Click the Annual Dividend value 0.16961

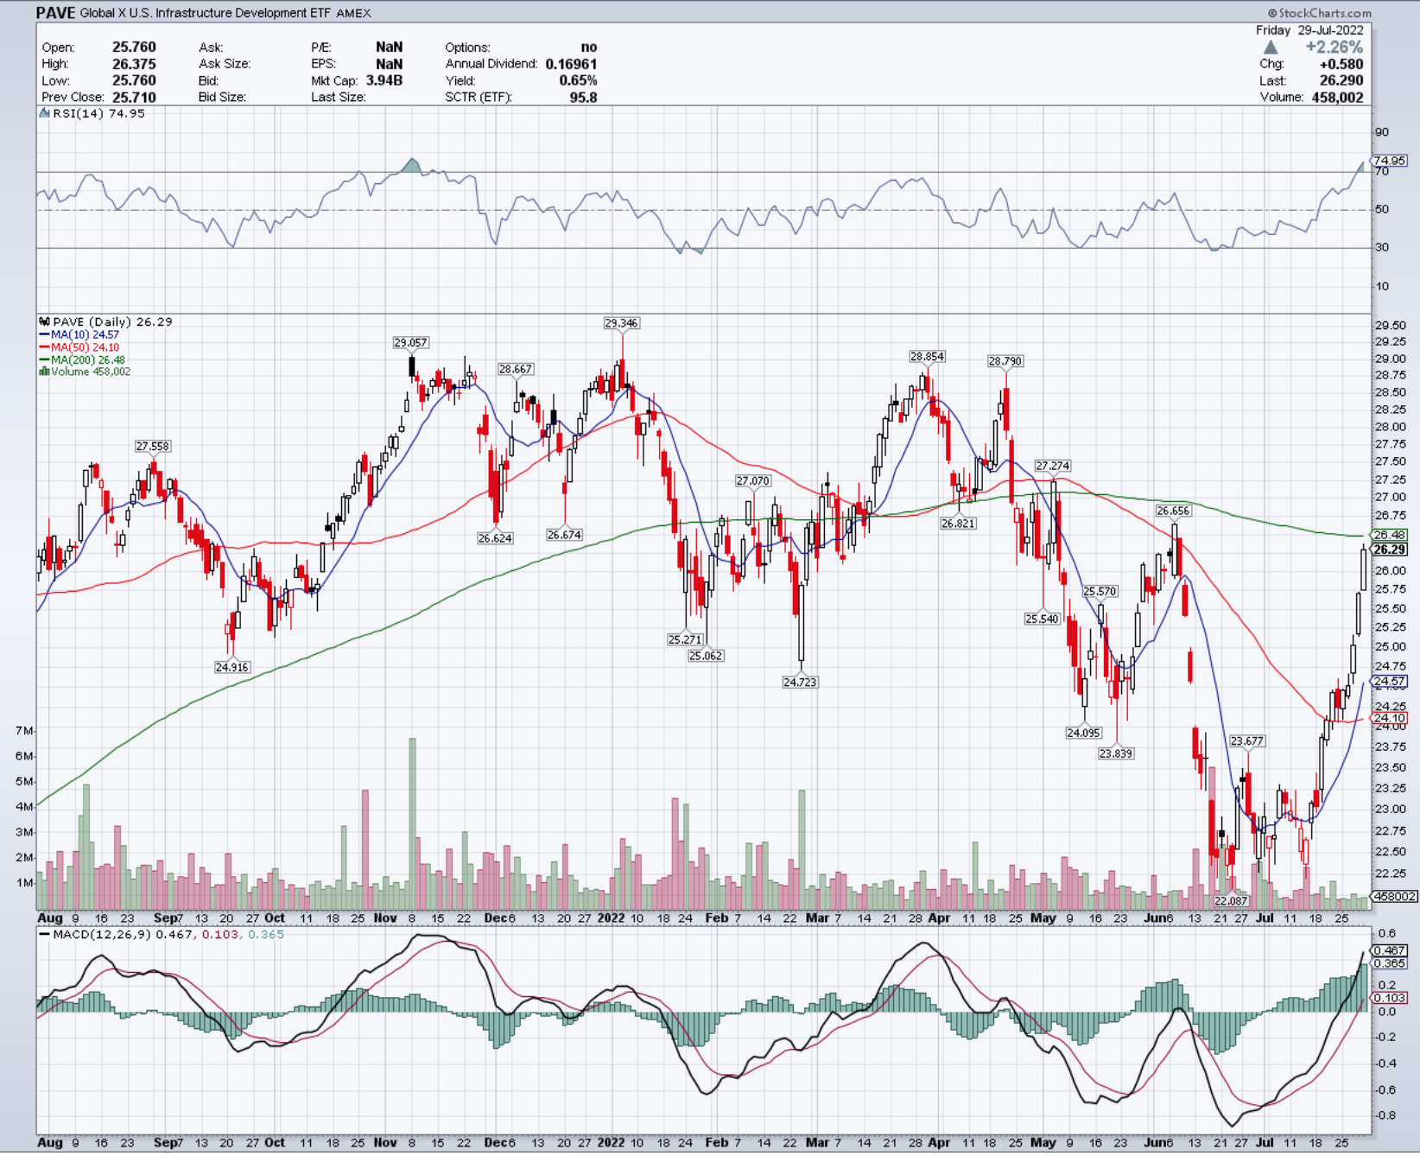pos(571,64)
